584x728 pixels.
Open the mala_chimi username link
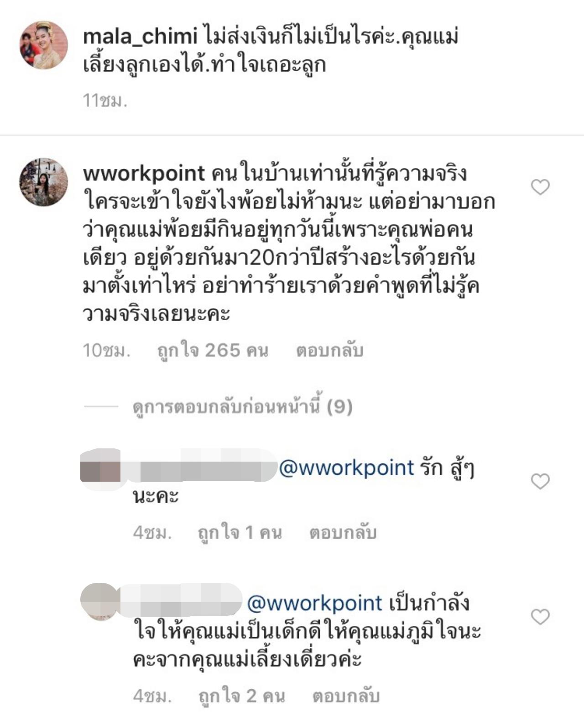(140, 36)
